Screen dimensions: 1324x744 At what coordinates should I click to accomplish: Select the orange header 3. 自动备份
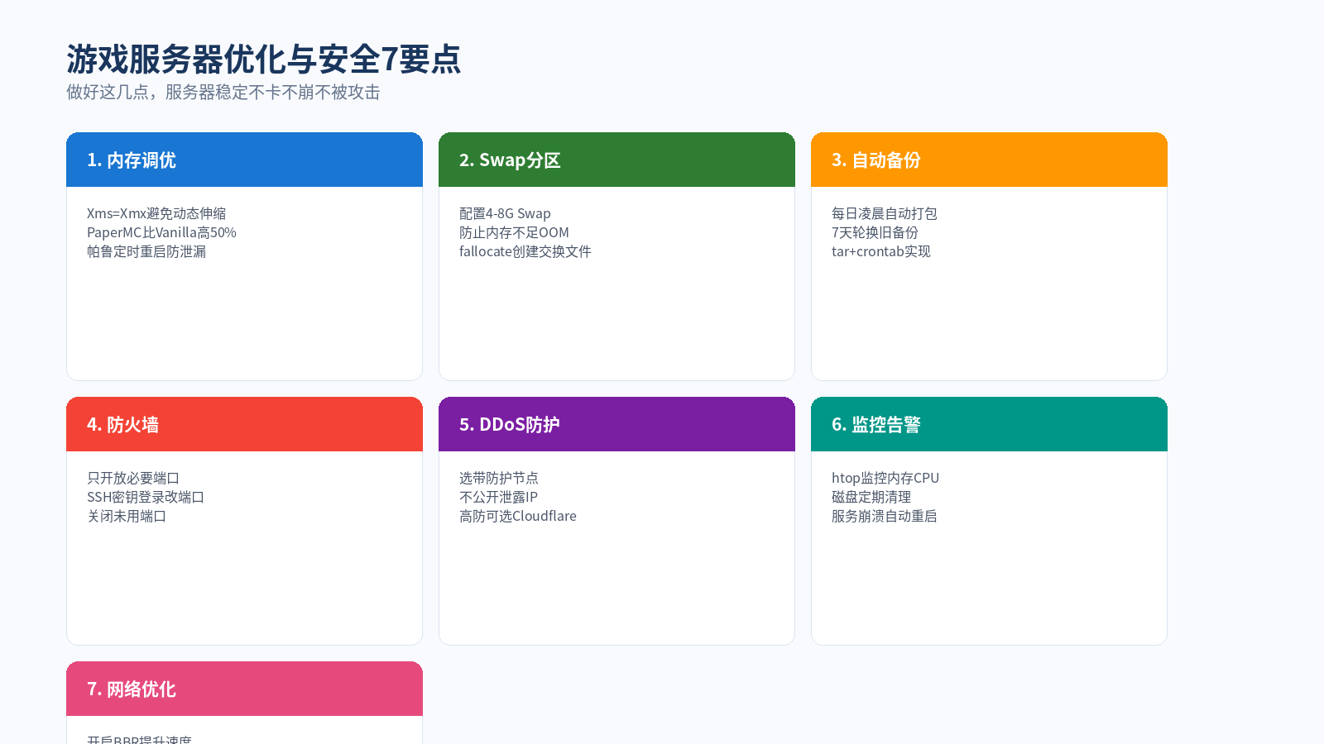(x=989, y=160)
